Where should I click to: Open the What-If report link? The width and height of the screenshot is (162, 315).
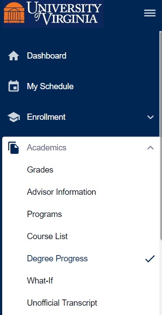(40, 281)
